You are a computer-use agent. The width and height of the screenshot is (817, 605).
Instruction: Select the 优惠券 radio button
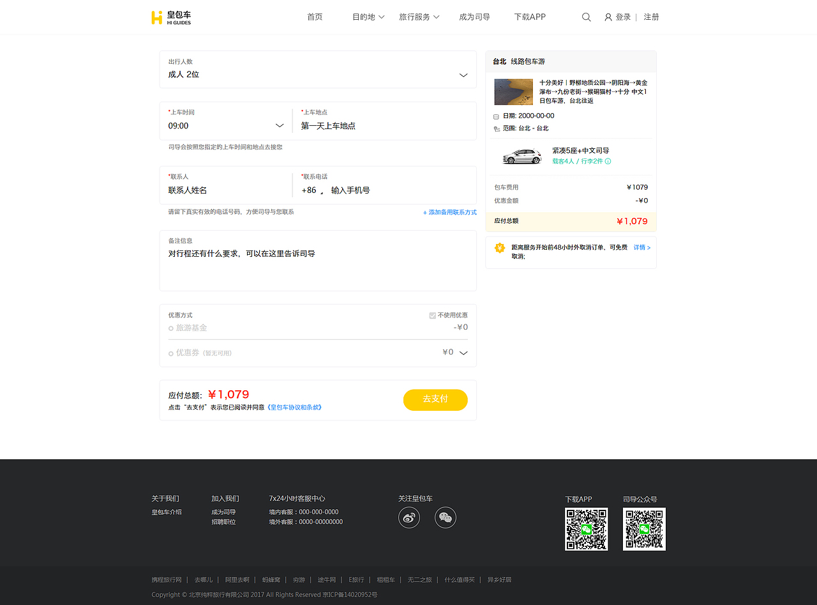[169, 353]
